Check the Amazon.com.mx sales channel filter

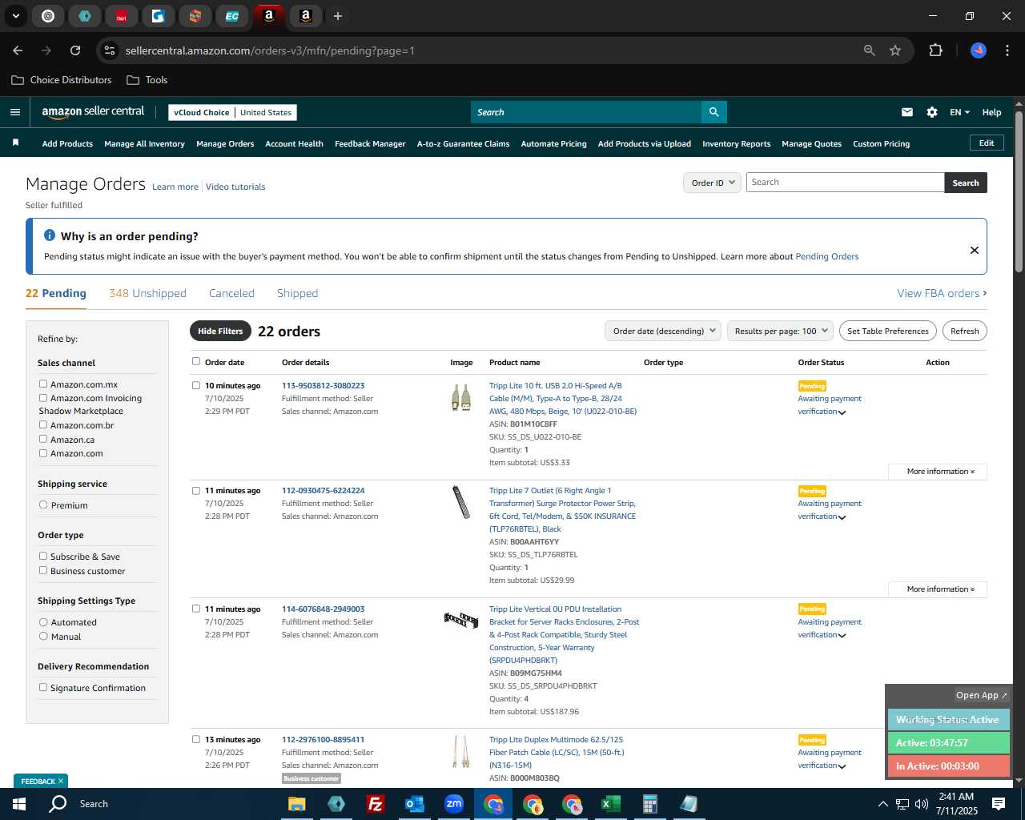(43, 384)
